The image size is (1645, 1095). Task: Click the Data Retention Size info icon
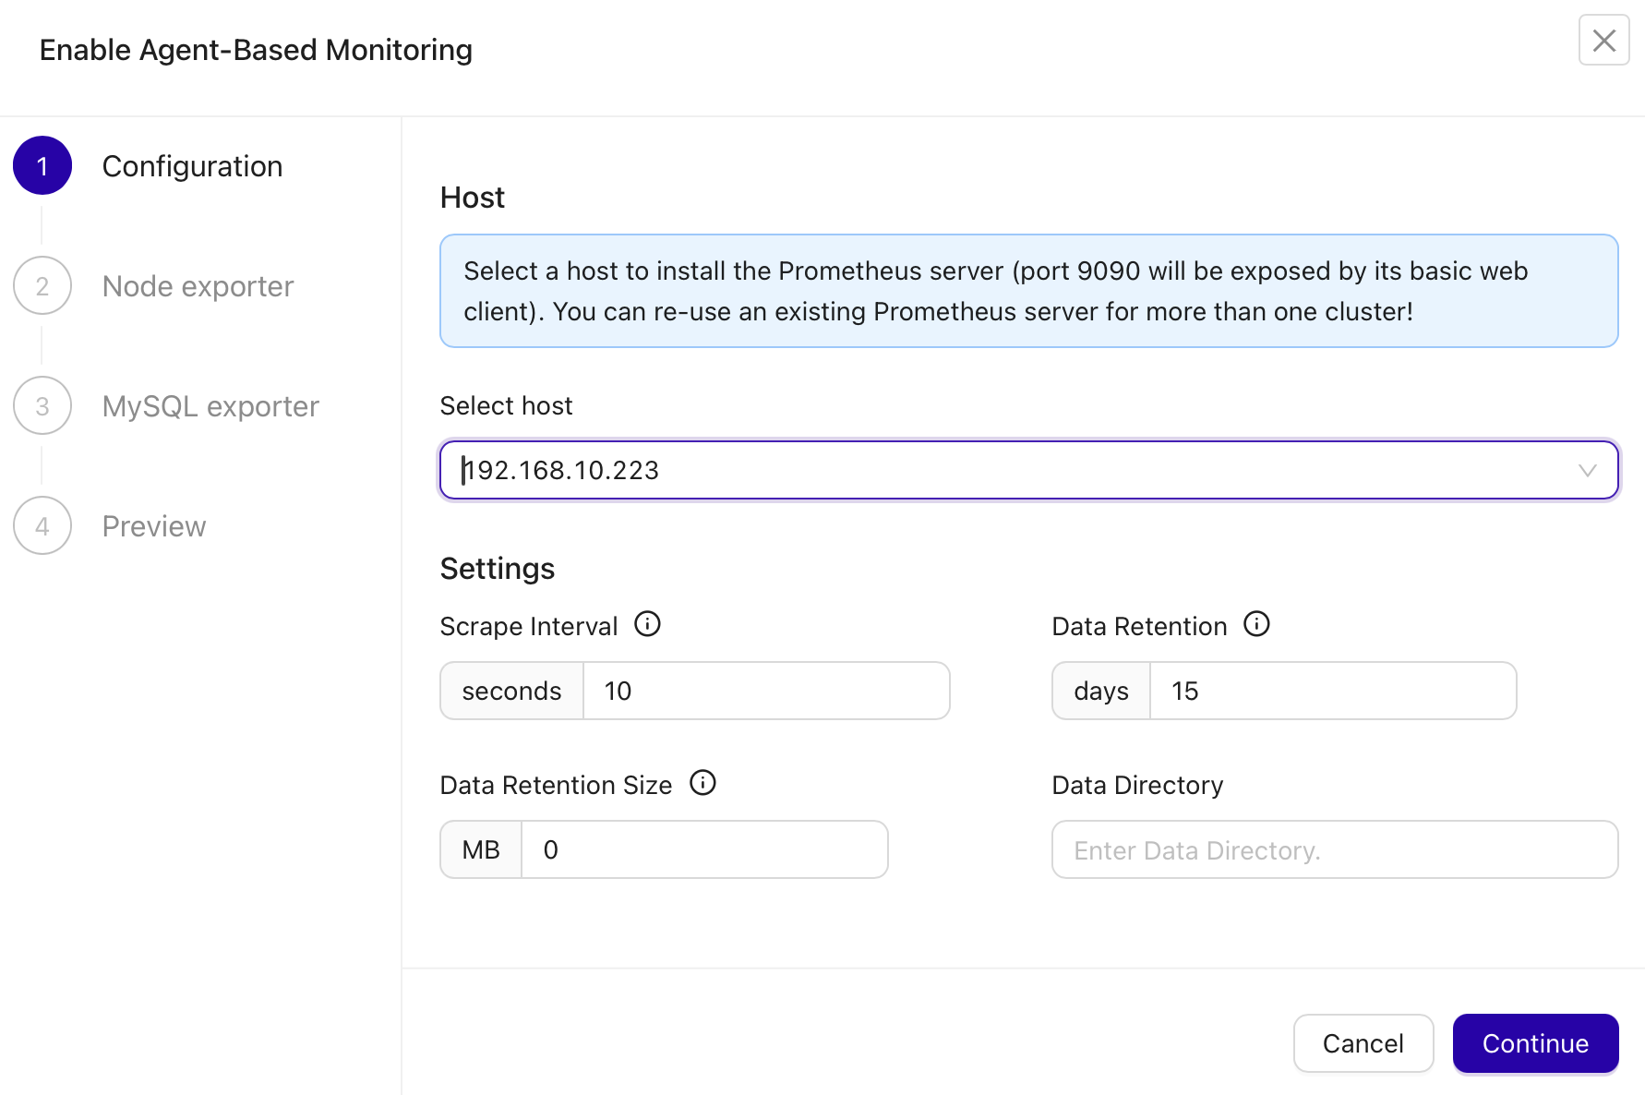tap(702, 783)
